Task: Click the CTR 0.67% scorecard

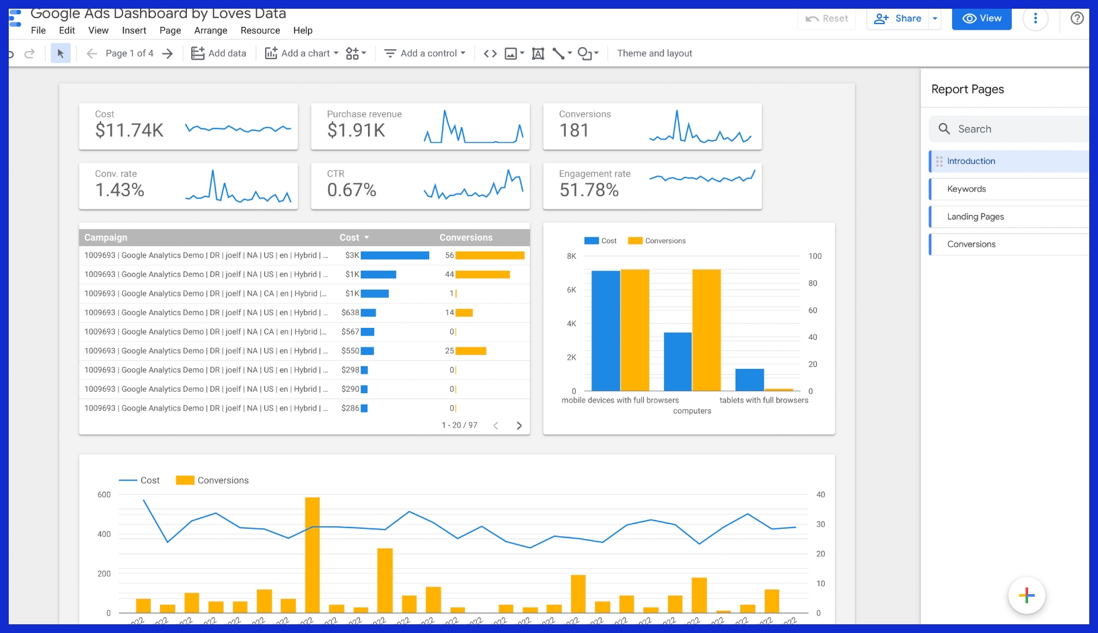Action: point(420,186)
